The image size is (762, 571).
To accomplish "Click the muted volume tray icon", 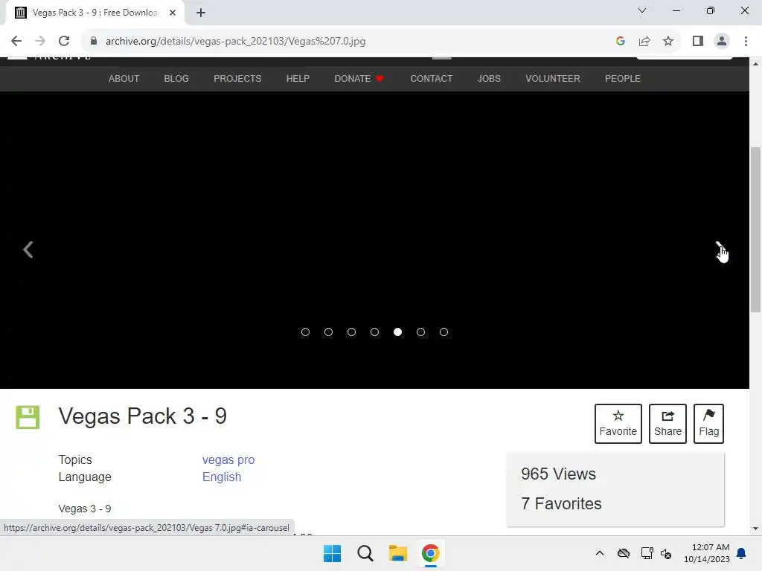I will click(x=666, y=553).
